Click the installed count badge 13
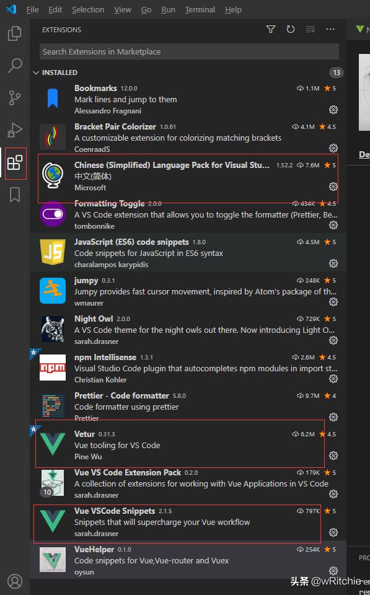Viewport: 370px width, 595px height. point(337,73)
